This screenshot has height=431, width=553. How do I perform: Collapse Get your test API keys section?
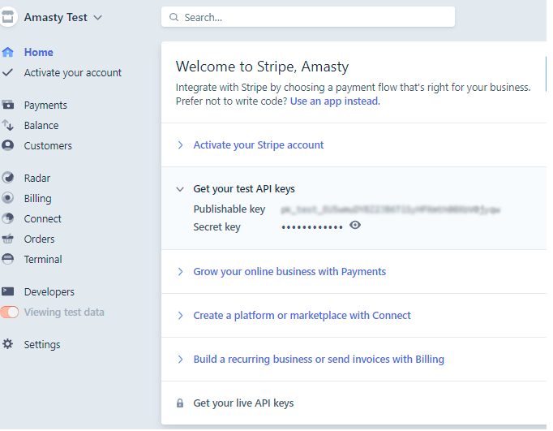coord(243,188)
